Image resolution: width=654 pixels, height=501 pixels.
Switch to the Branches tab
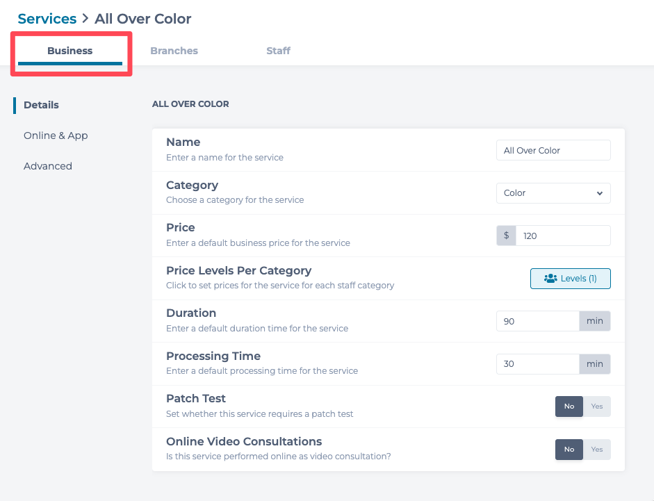174,51
